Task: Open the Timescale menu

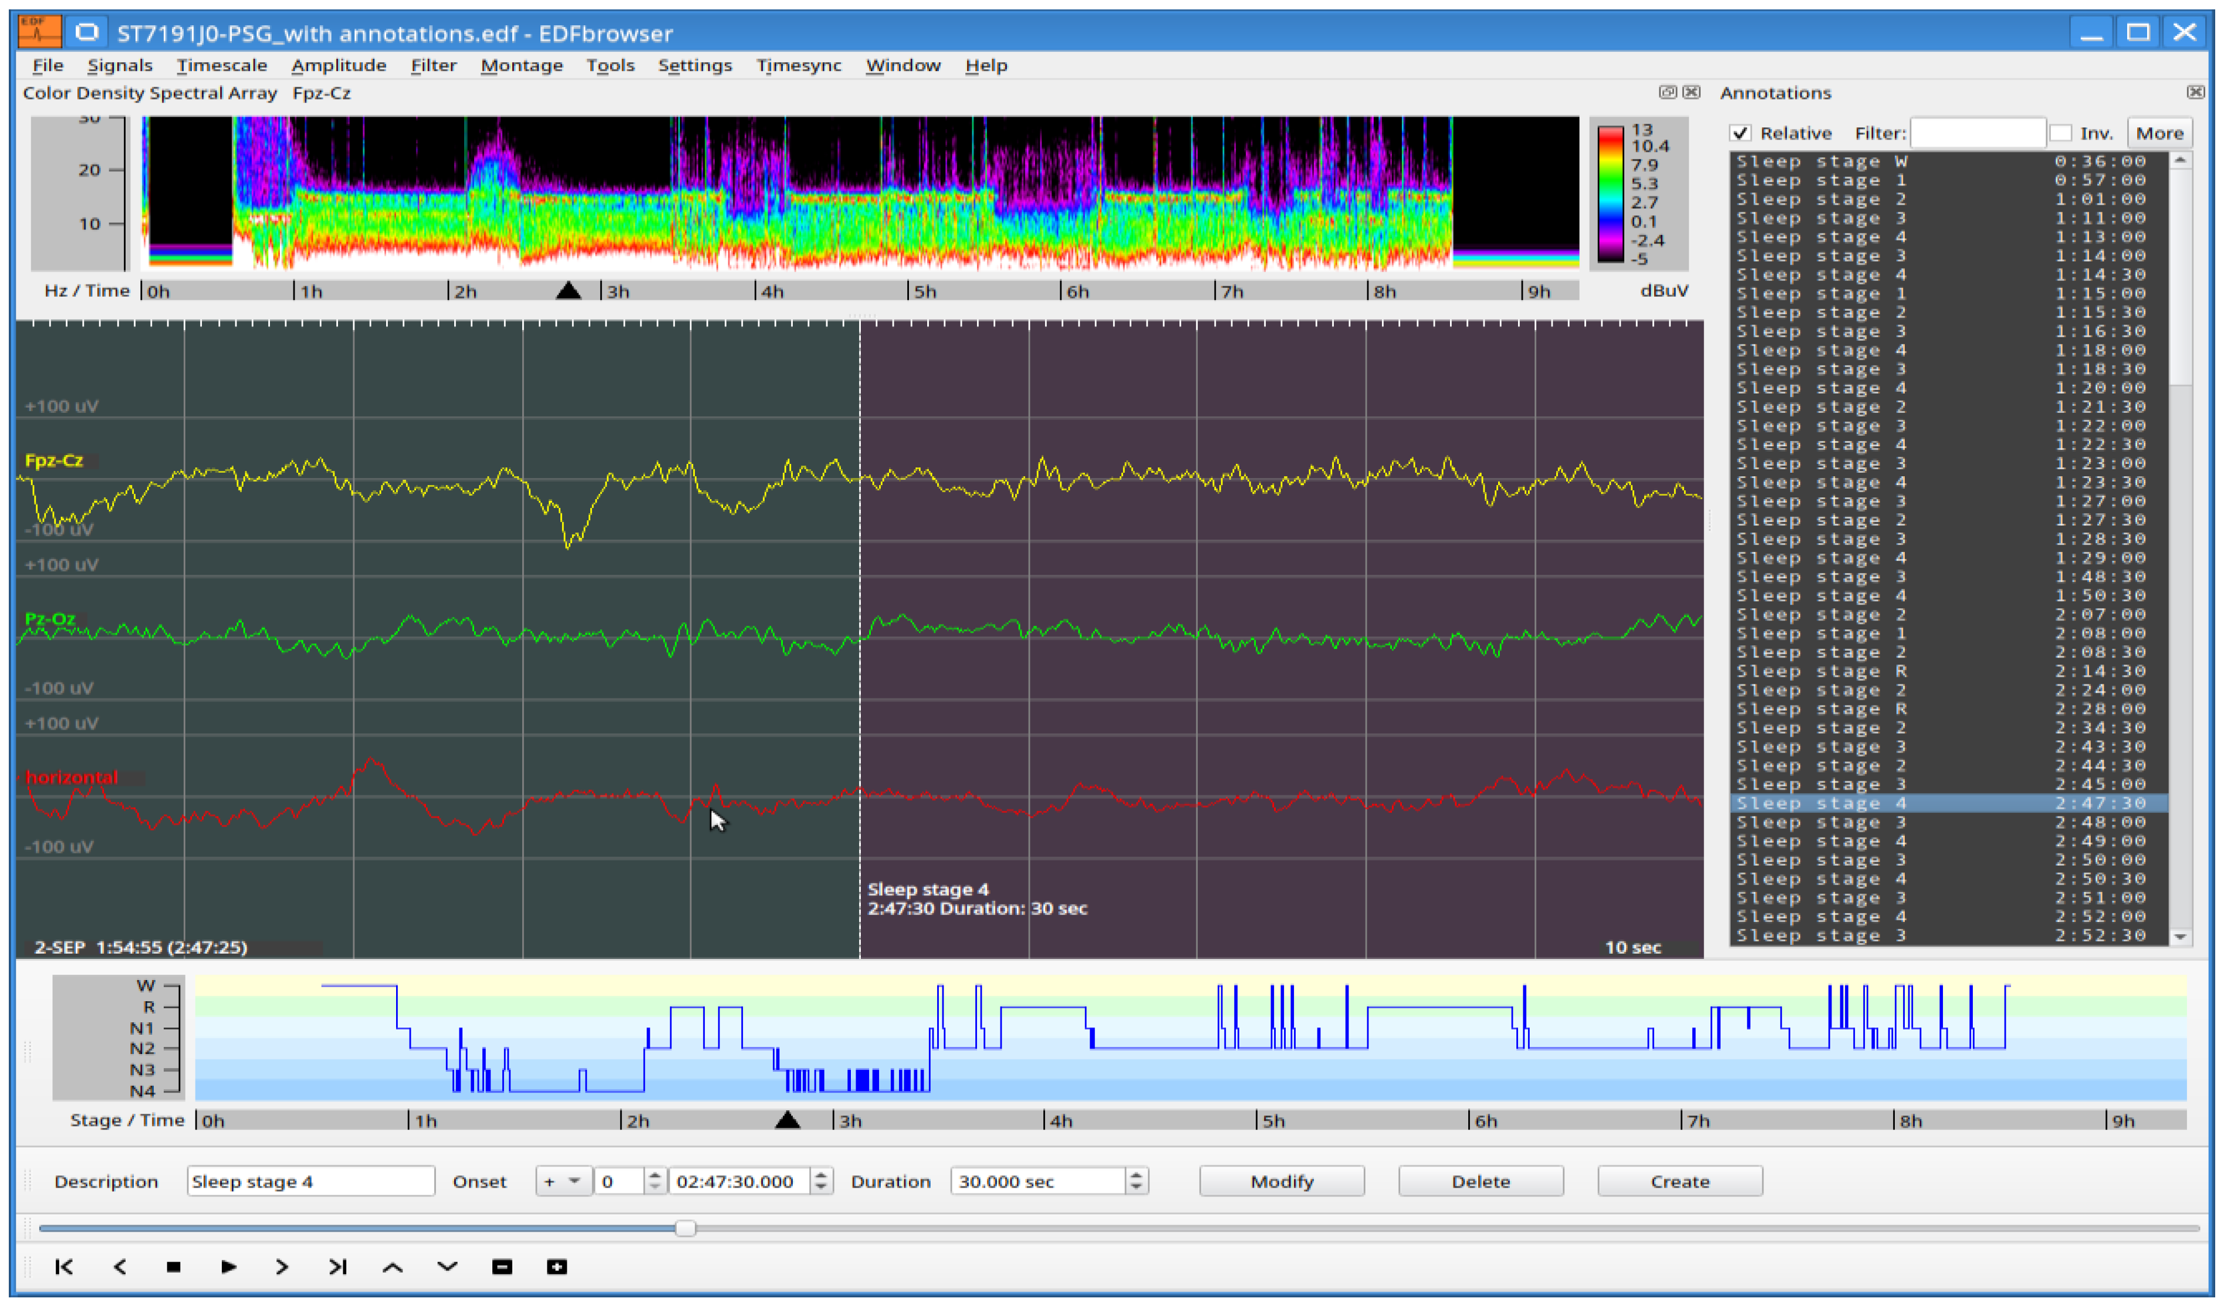Action: coord(221,65)
